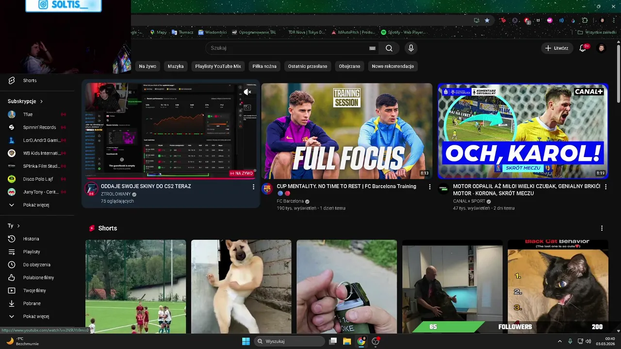This screenshot has height=349, width=621.
Task: Select the Muzyka filter chip
Action: tap(176, 66)
